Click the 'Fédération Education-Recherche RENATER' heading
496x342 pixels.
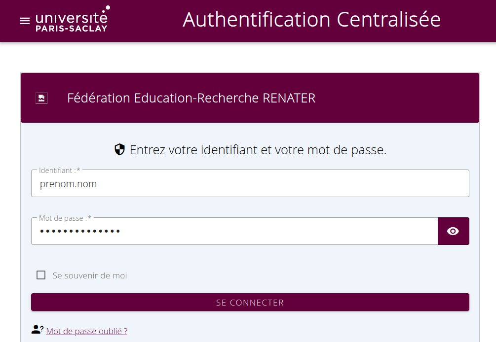191,98
